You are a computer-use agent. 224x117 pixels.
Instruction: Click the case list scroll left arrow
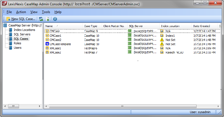pyautogui.click(x=46, y=106)
